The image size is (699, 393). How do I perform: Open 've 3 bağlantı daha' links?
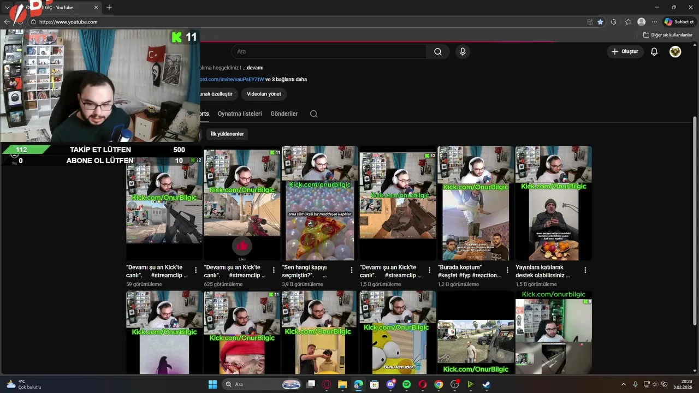point(286,79)
